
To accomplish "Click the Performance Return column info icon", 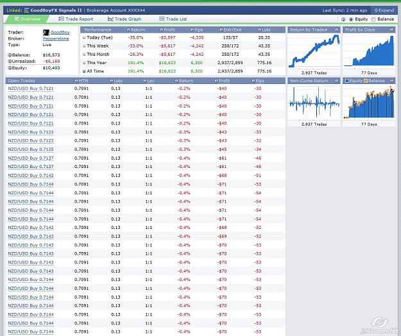I will tap(128, 30).
